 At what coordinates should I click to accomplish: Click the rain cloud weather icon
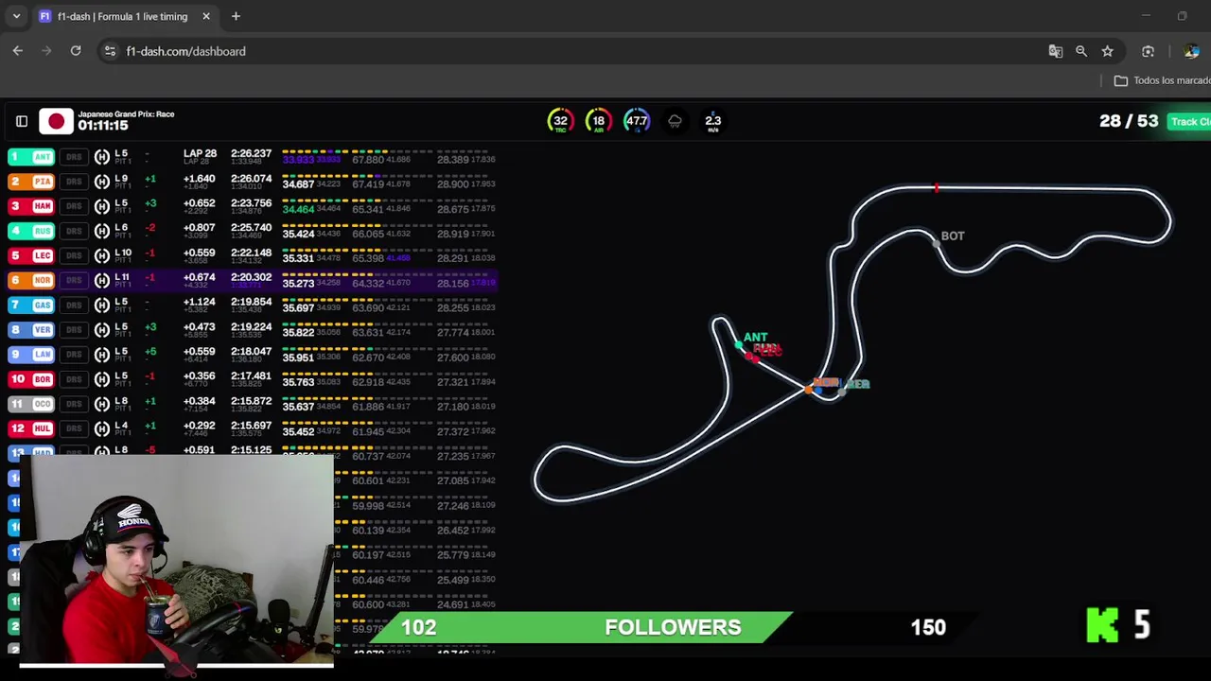[x=675, y=121]
